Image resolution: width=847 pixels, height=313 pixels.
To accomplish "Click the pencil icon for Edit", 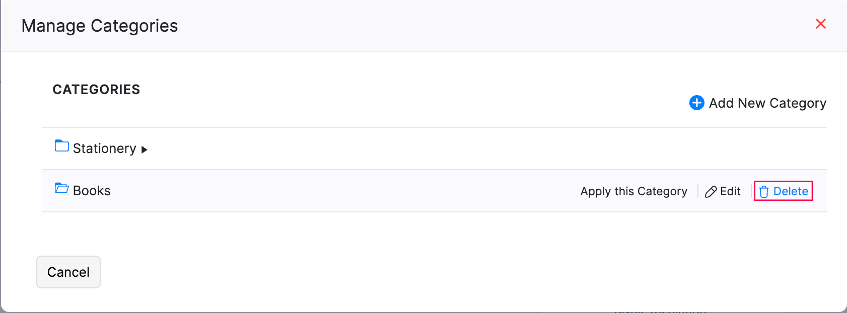I will [711, 192].
